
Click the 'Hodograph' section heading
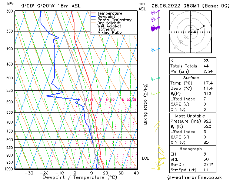(191, 149)
